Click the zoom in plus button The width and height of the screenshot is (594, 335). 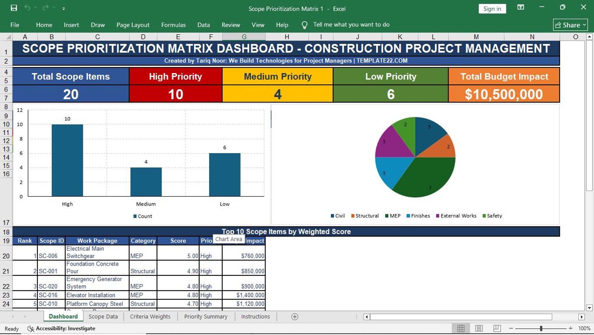click(x=570, y=328)
